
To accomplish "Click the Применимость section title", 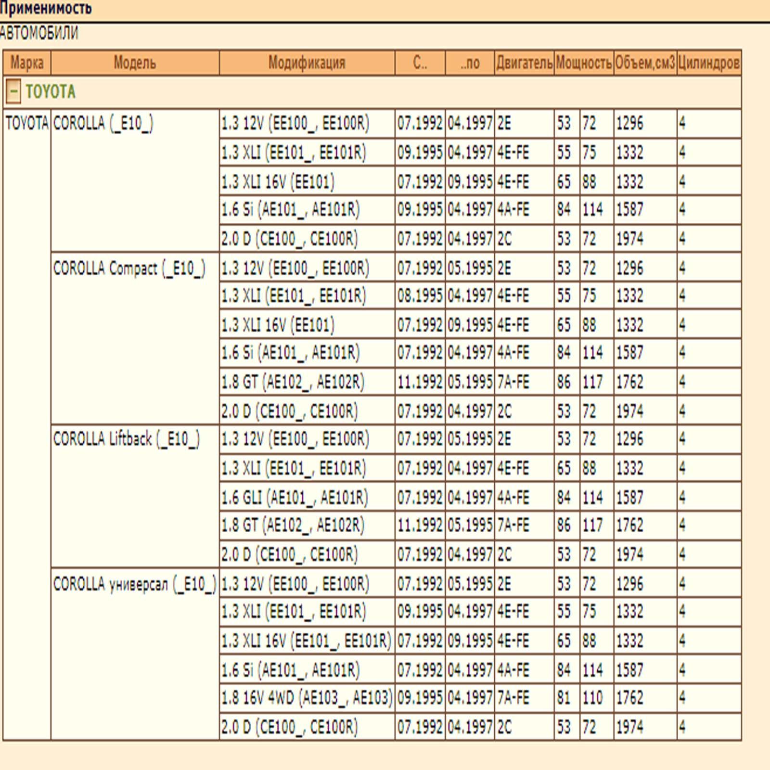I will (46, 8).
